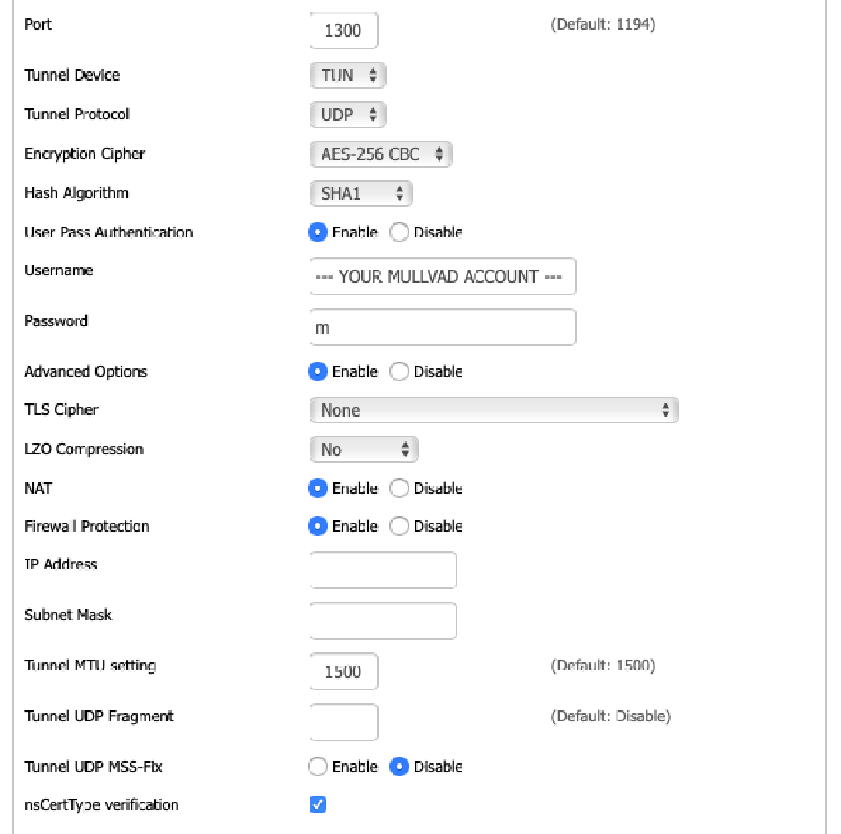Image resolution: width=841 pixels, height=834 pixels.
Task: Click the Tunnel MTU setting field
Action: pos(343,671)
